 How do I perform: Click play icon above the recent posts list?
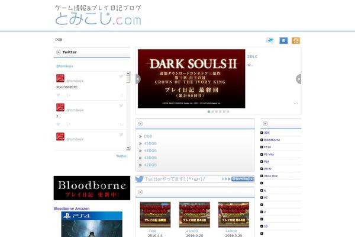point(140,124)
